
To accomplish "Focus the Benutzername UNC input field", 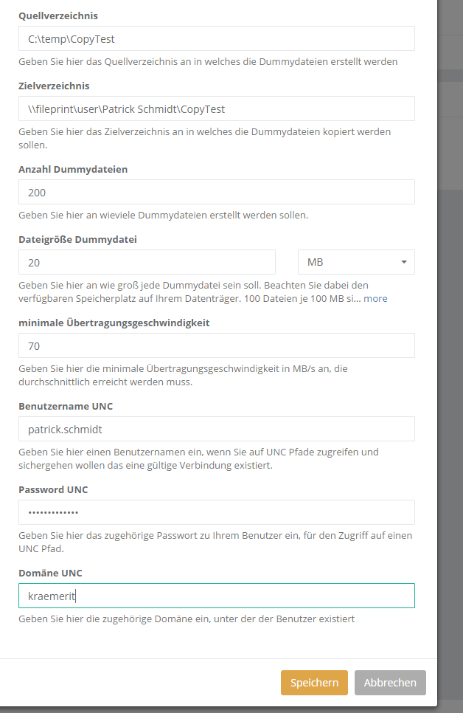I will (216, 429).
